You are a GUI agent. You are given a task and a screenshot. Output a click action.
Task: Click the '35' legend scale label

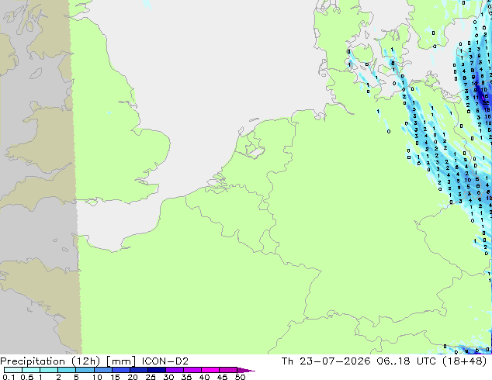(x=186, y=377)
